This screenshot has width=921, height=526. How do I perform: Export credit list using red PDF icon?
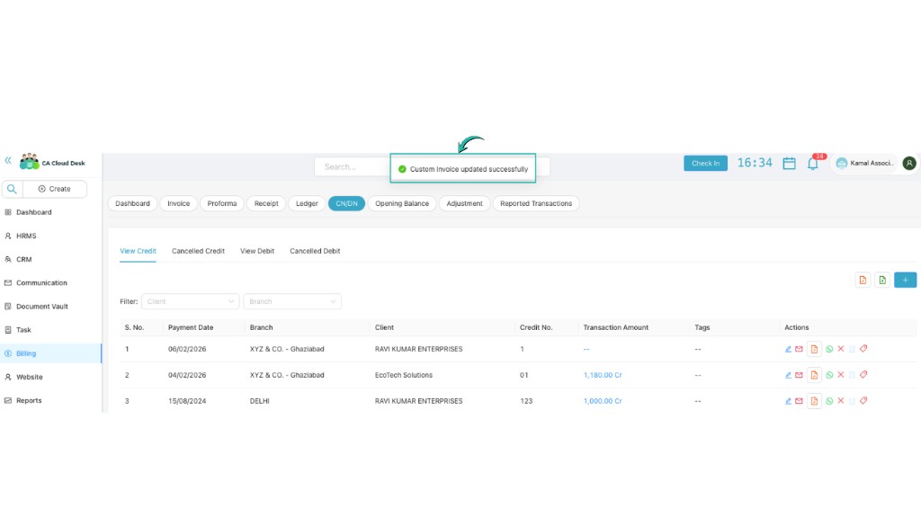coord(862,280)
